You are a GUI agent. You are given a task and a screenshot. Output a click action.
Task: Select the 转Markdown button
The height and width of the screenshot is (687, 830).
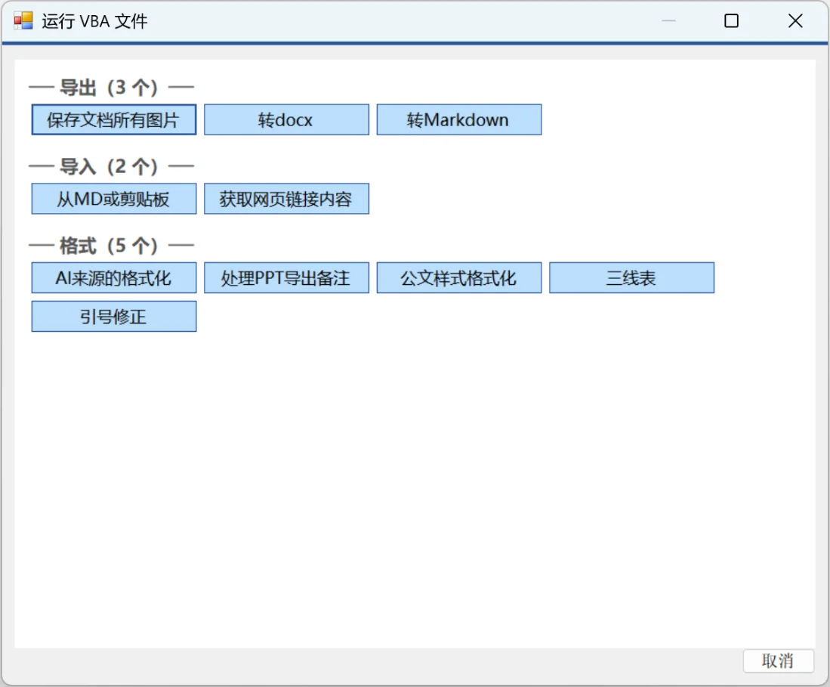click(x=459, y=119)
